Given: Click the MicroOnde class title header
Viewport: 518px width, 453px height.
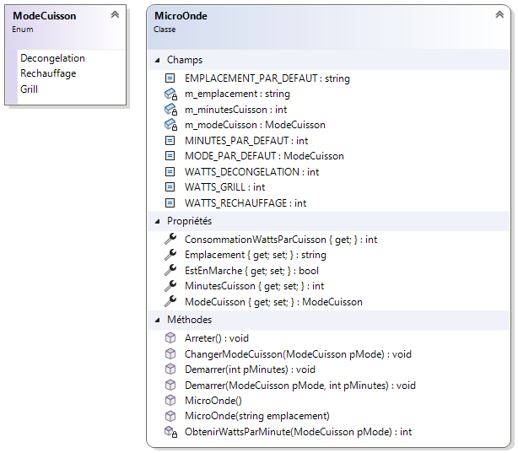Looking at the screenshot, I should pos(181,16).
